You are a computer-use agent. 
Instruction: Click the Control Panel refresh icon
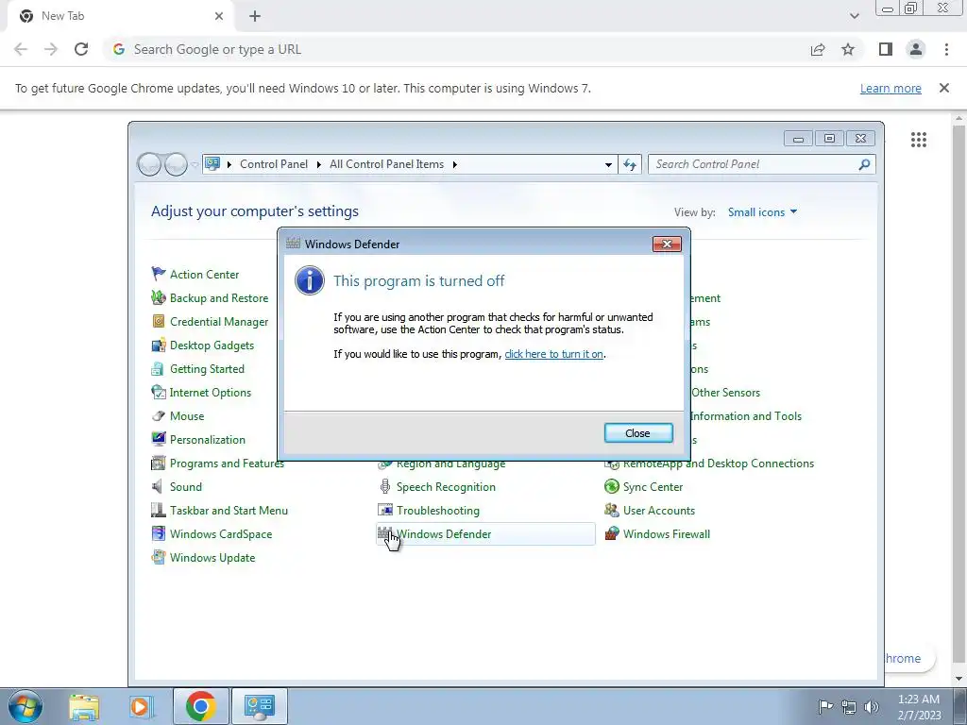630,164
